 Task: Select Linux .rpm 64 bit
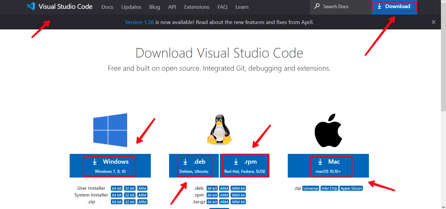(212, 195)
